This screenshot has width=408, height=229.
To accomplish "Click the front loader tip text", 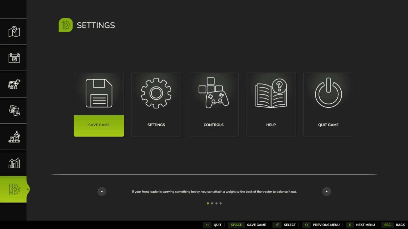I will [x=214, y=192].
